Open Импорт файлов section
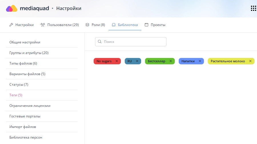257x144 pixels. pyautogui.click(x=42, y=127)
